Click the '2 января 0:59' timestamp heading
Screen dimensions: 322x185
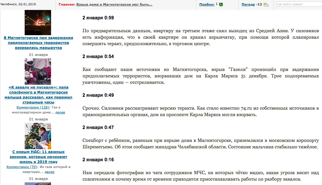(x=98, y=18)
